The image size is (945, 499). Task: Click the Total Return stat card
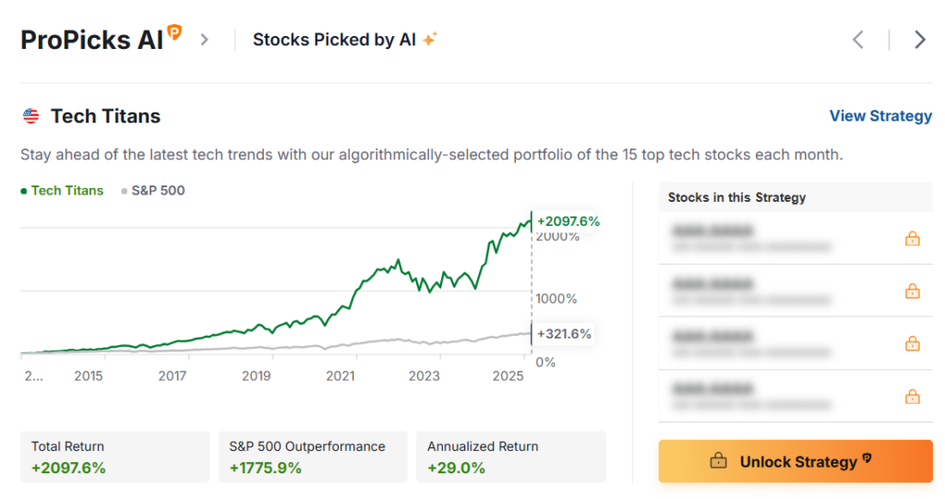coord(114,457)
